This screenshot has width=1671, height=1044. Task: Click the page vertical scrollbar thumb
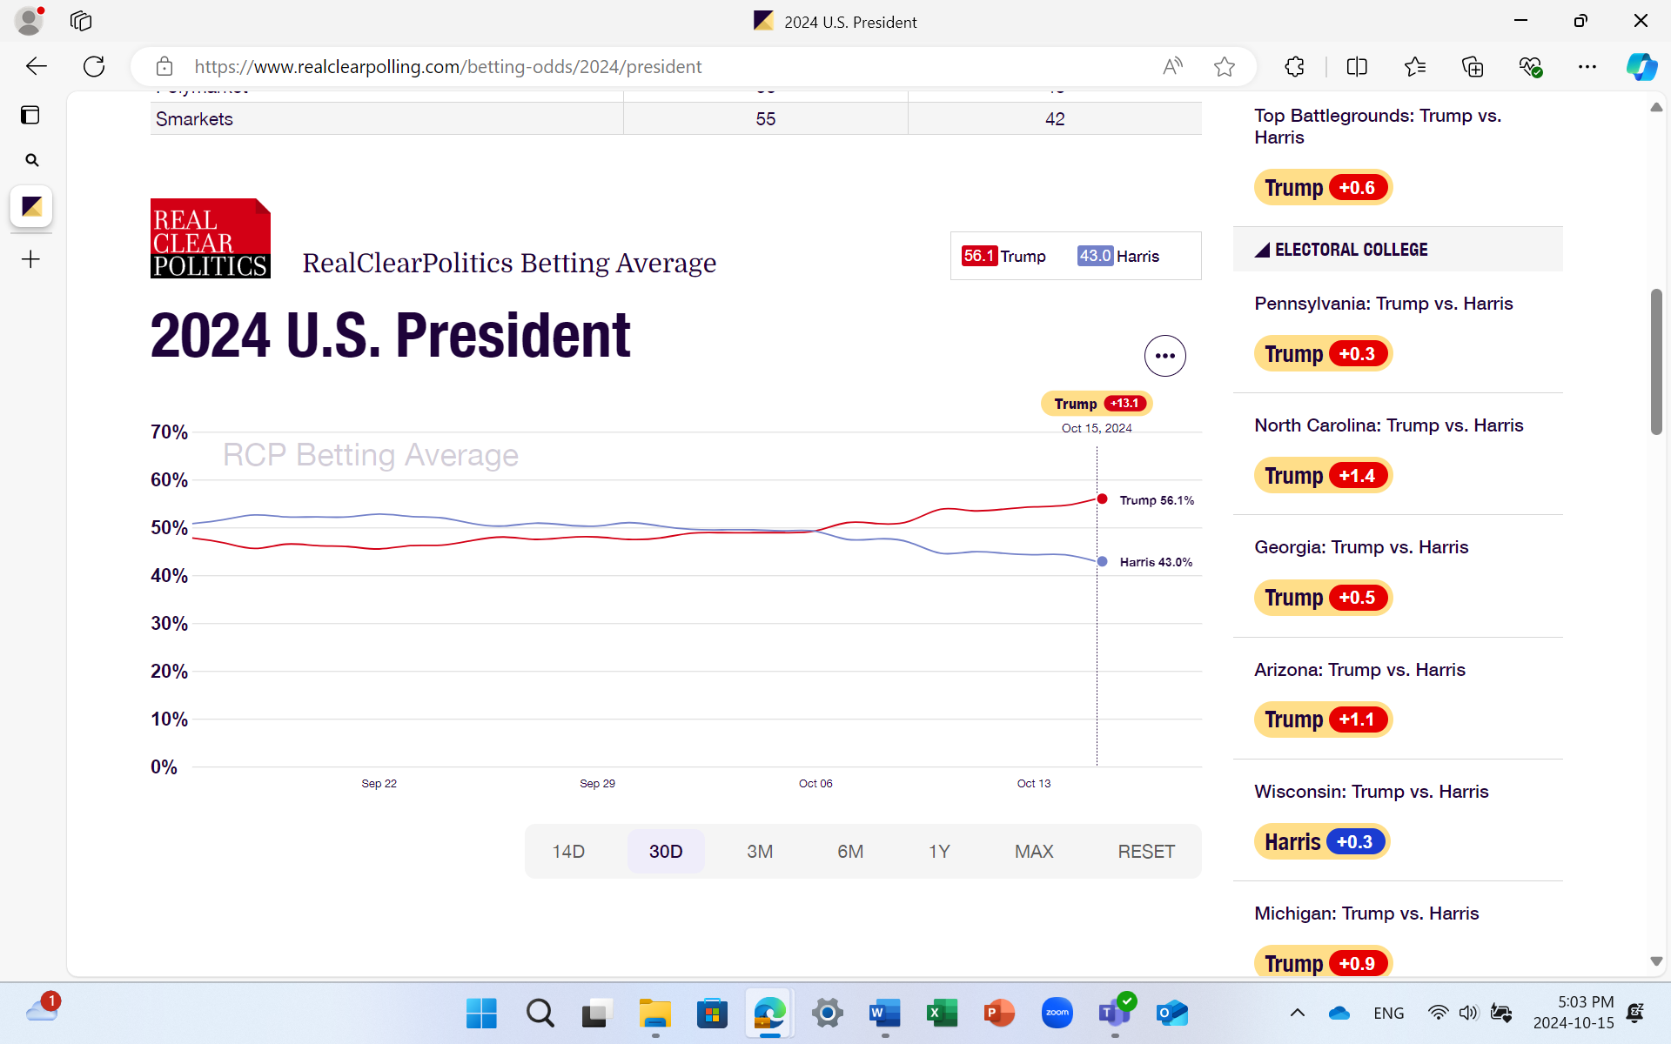pos(1656,361)
